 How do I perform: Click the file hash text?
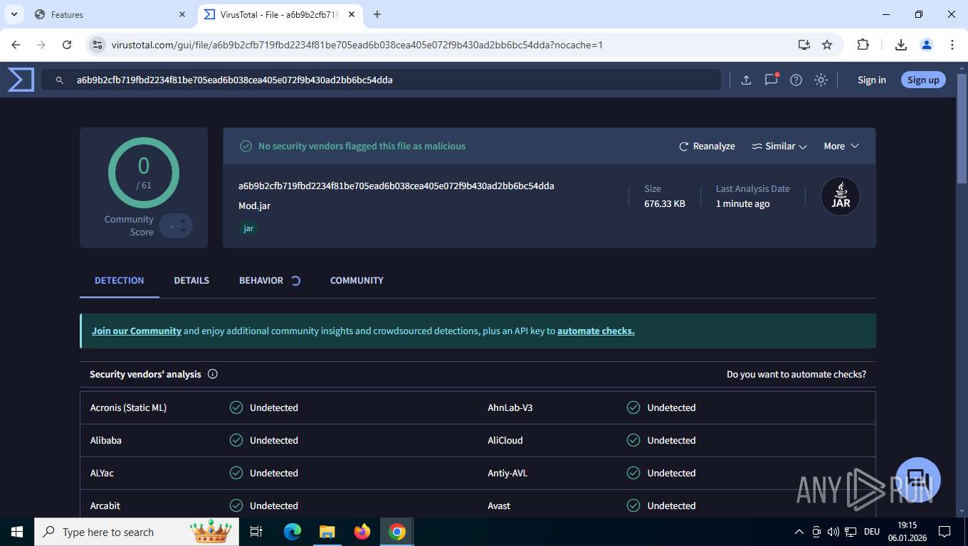tap(396, 186)
